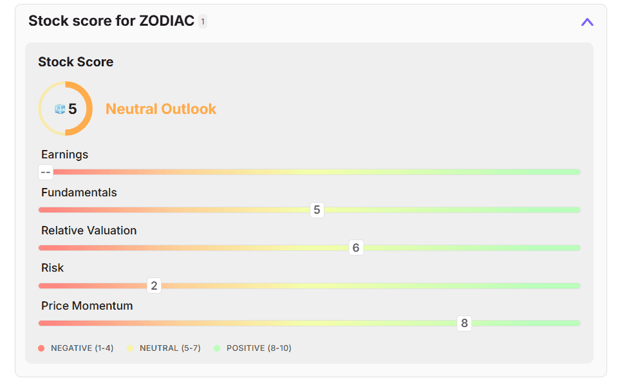Select the Price Momentum row label
This screenshot has height=385, width=620.
(87, 306)
